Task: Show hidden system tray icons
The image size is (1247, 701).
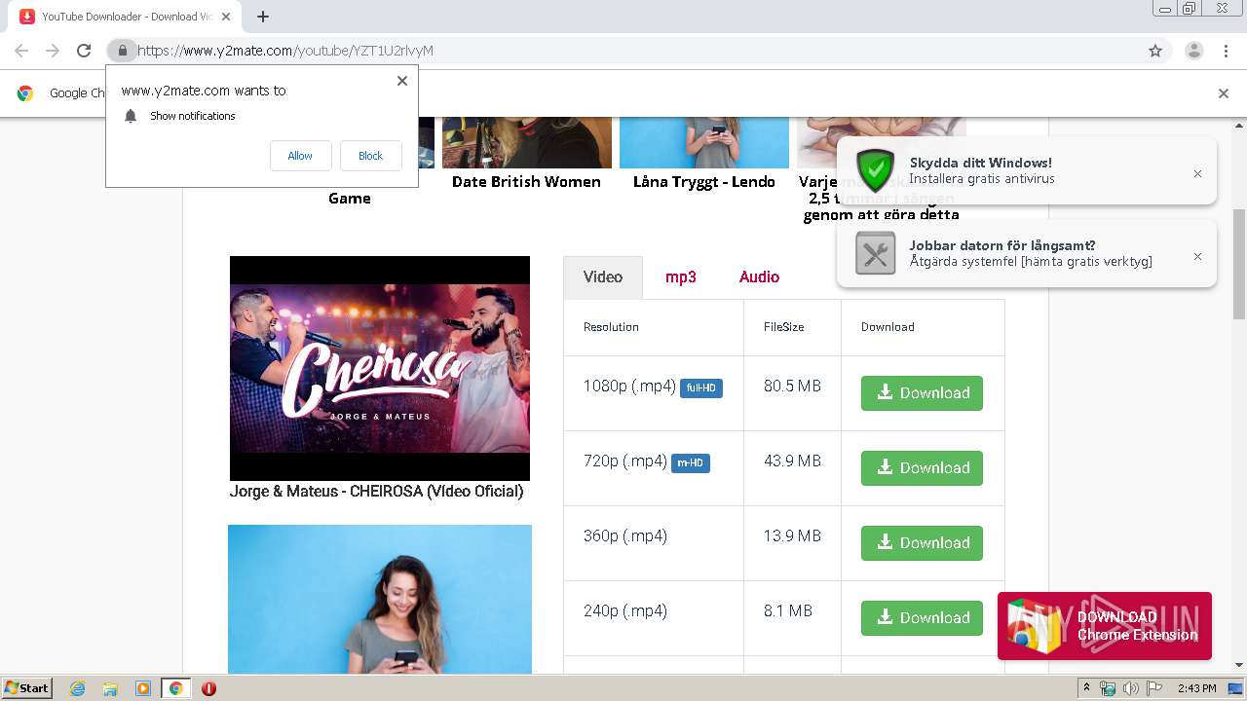Action: click(1087, 688)
